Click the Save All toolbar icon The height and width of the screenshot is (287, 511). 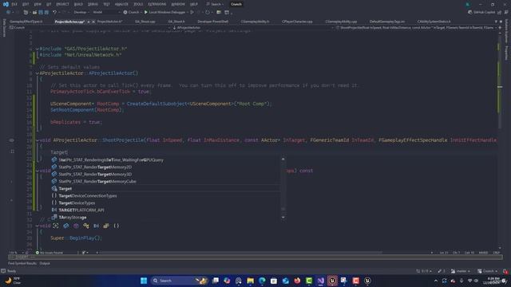pos(46,12)
